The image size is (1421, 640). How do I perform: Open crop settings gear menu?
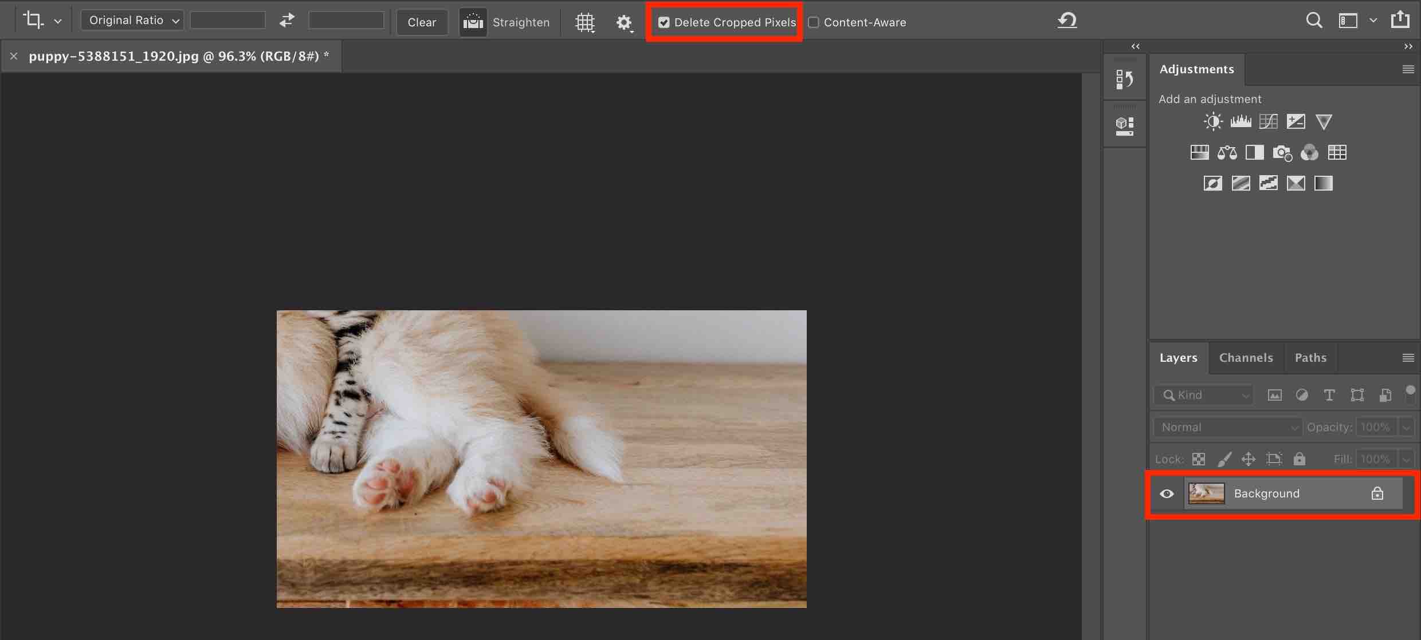pyautogui.click(x=623, y=22)
